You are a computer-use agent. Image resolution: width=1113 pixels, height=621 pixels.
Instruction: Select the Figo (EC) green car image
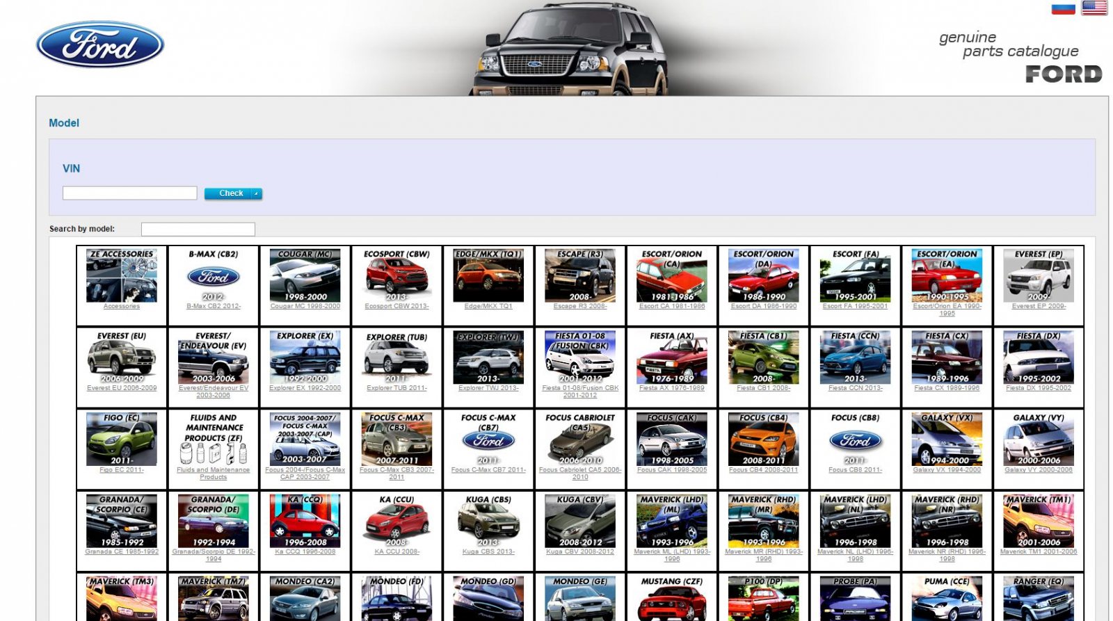(122, 439)
